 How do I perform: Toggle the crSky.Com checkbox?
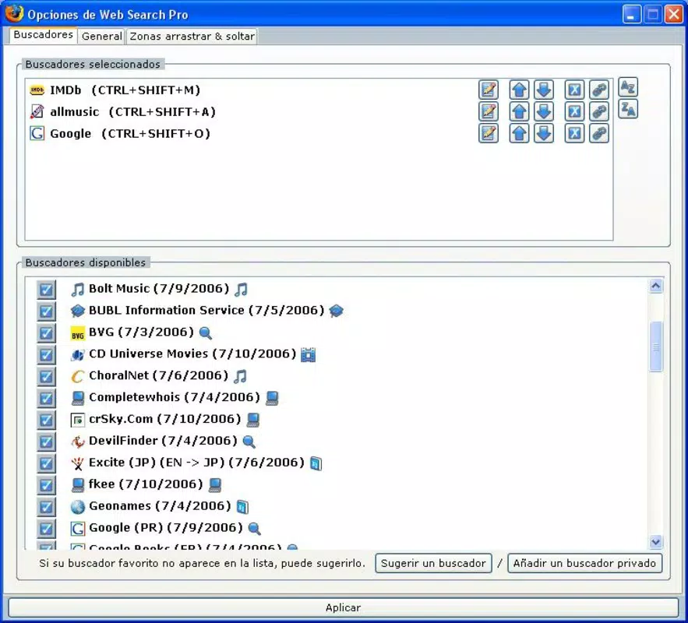46,420
